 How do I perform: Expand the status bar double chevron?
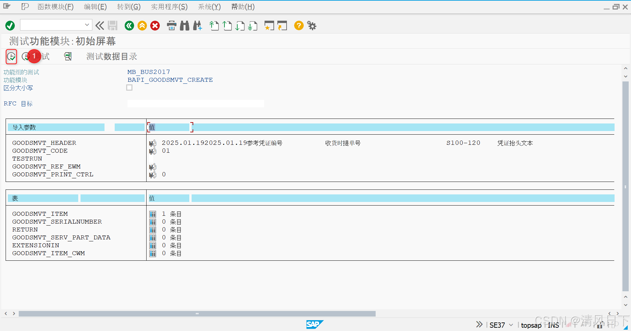[x=479, y=324]
